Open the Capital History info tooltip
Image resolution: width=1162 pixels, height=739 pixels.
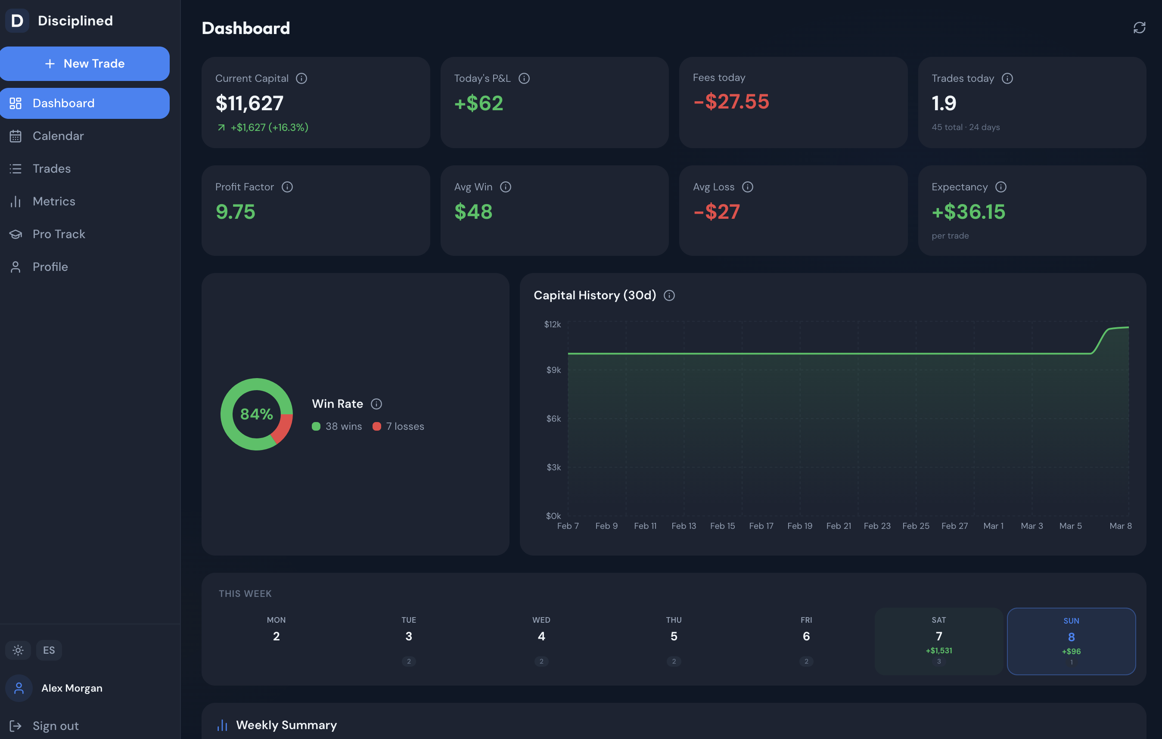pos(669,295)
